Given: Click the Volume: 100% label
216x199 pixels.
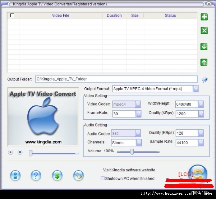Looking at the screenshot, I should (101, 151).
